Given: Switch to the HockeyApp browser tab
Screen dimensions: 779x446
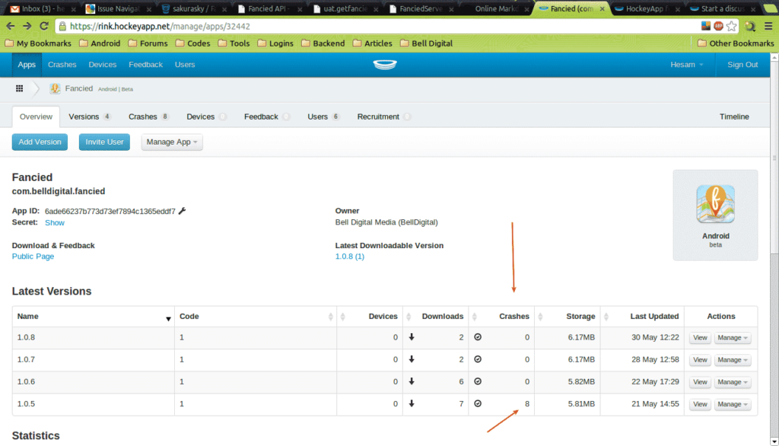Looking at the screenshot, I should 648,8.
